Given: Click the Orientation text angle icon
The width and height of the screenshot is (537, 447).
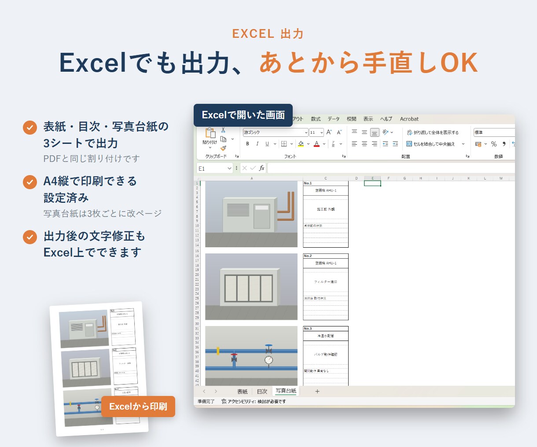Looking at the screenshot, I should [385, 132].
